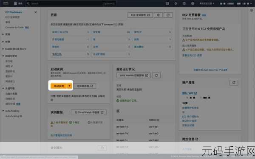This screenshot has width=255, height=159.
Task: Click the Auto Scaling Groups link in Resources
Action: pyautogui.click(x=99, y=54)
